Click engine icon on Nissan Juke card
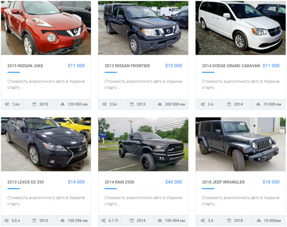This screenshot has width=287, height=227. point(7,104)
